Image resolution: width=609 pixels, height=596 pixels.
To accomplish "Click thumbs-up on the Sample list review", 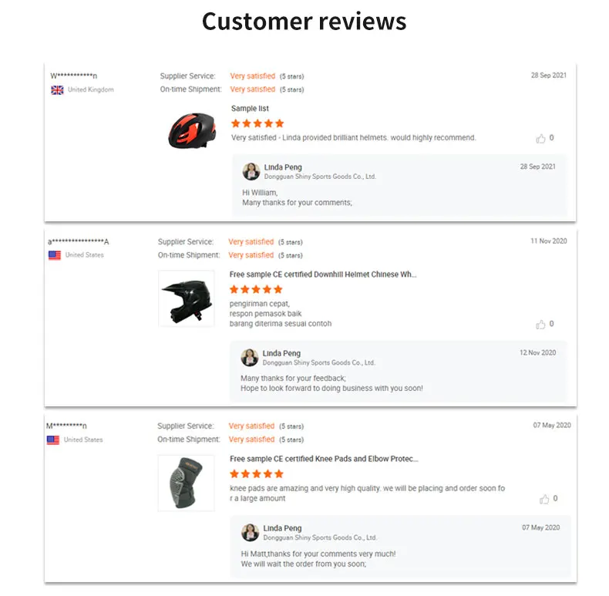I will click(540, 139).
